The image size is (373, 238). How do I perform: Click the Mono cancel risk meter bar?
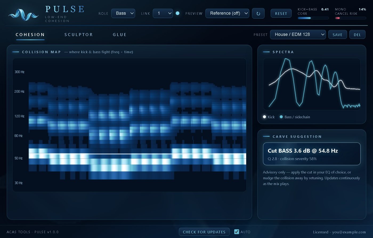click(350, 18)
